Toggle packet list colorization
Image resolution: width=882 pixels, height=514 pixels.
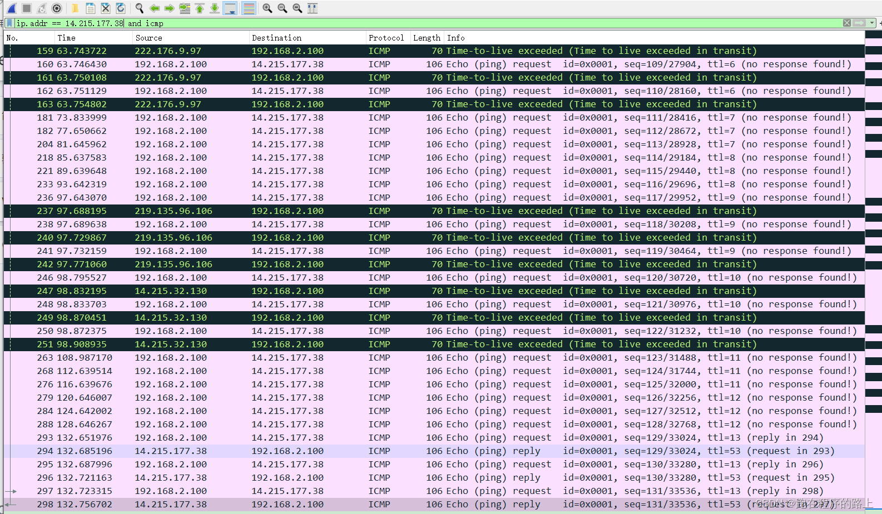point(249,8)
